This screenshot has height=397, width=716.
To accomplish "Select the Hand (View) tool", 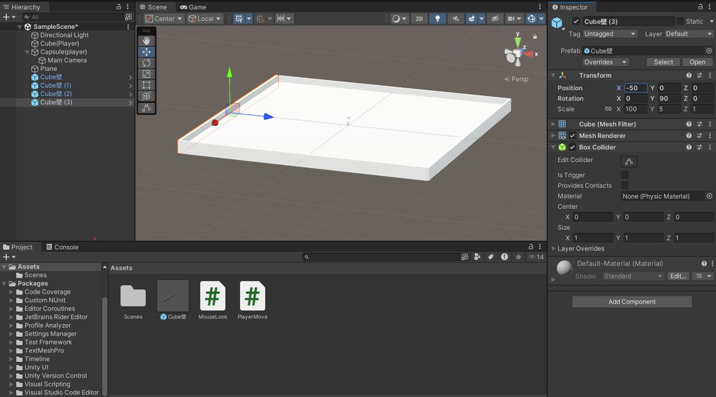I will [x=146, y=41].
